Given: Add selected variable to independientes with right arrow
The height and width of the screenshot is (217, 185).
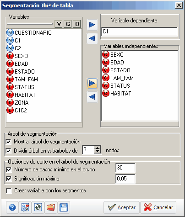Looking at the screenshot, I should (92, 83).
